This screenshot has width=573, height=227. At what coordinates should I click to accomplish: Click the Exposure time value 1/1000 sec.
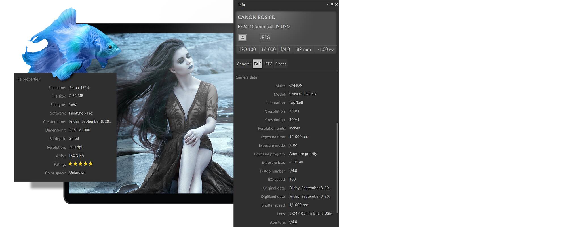pos(299,136)
